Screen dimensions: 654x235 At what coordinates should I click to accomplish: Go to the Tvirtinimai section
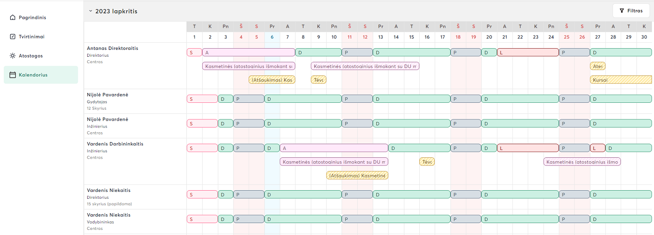[31, 37]
